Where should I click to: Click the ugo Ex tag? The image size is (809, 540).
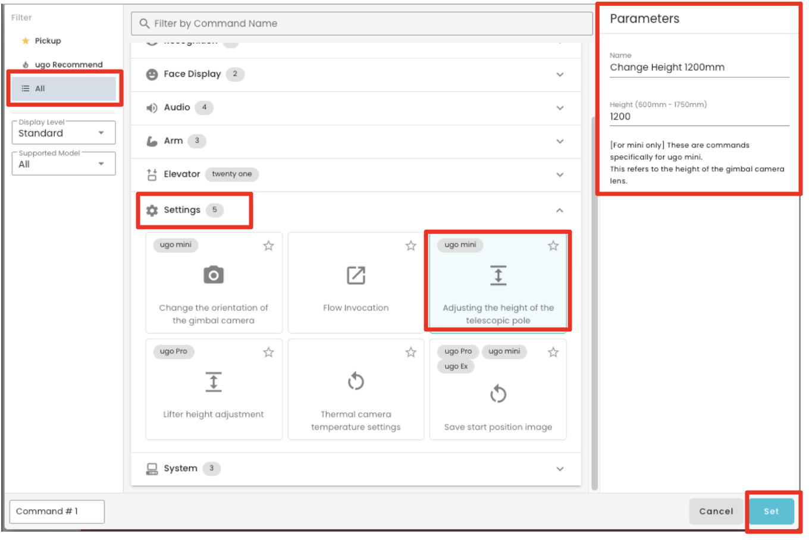(456, 366)
